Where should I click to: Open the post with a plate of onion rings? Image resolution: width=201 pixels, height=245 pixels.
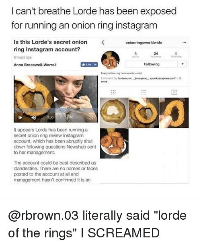point(114,143)
